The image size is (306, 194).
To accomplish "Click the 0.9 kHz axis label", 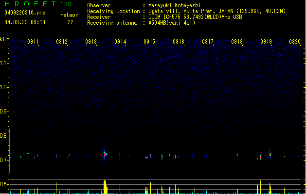I will point(4,112).
